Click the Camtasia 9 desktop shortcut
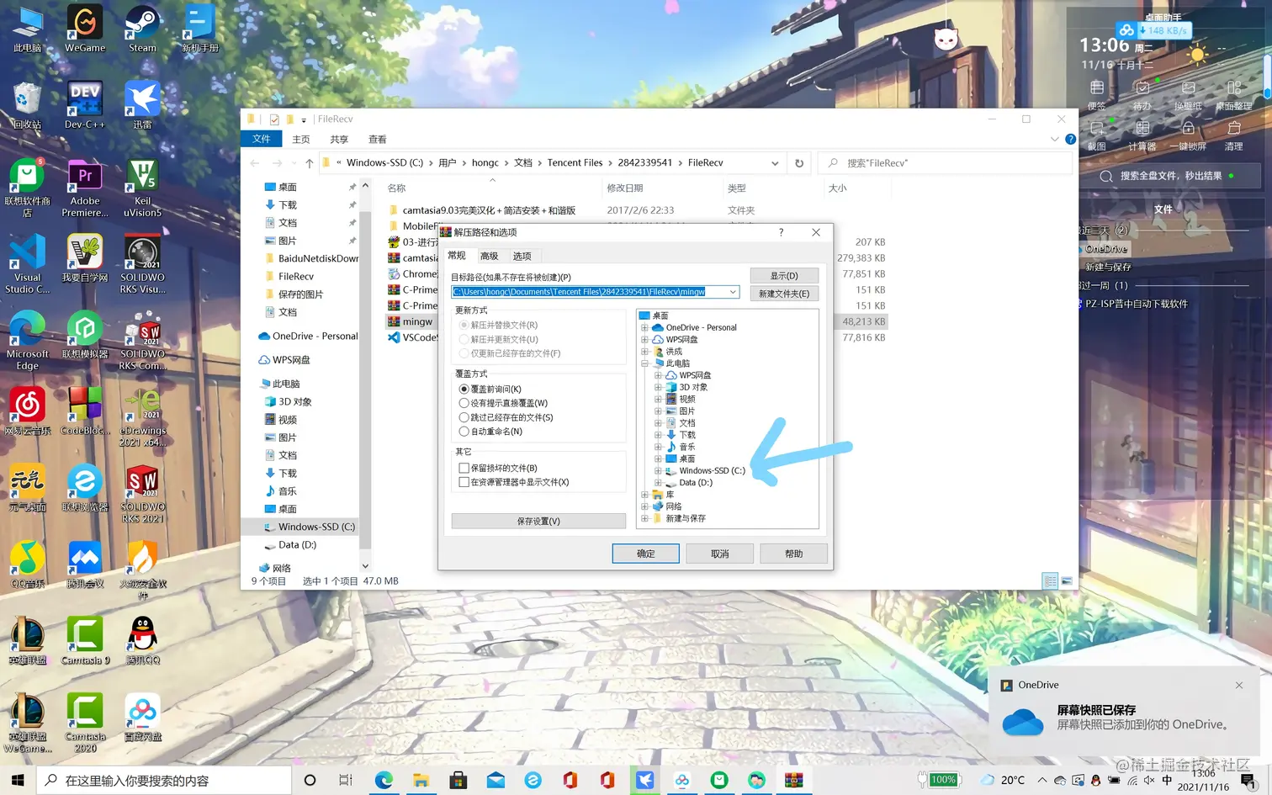The height and width of the screenshot is (795, 1272). (x=85, y=641)
